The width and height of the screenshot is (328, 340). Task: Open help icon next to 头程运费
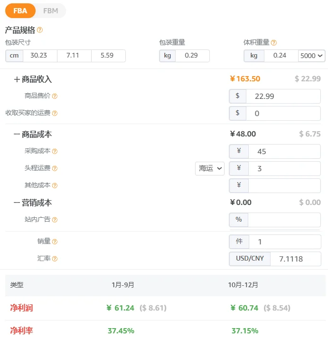point(55,168)
